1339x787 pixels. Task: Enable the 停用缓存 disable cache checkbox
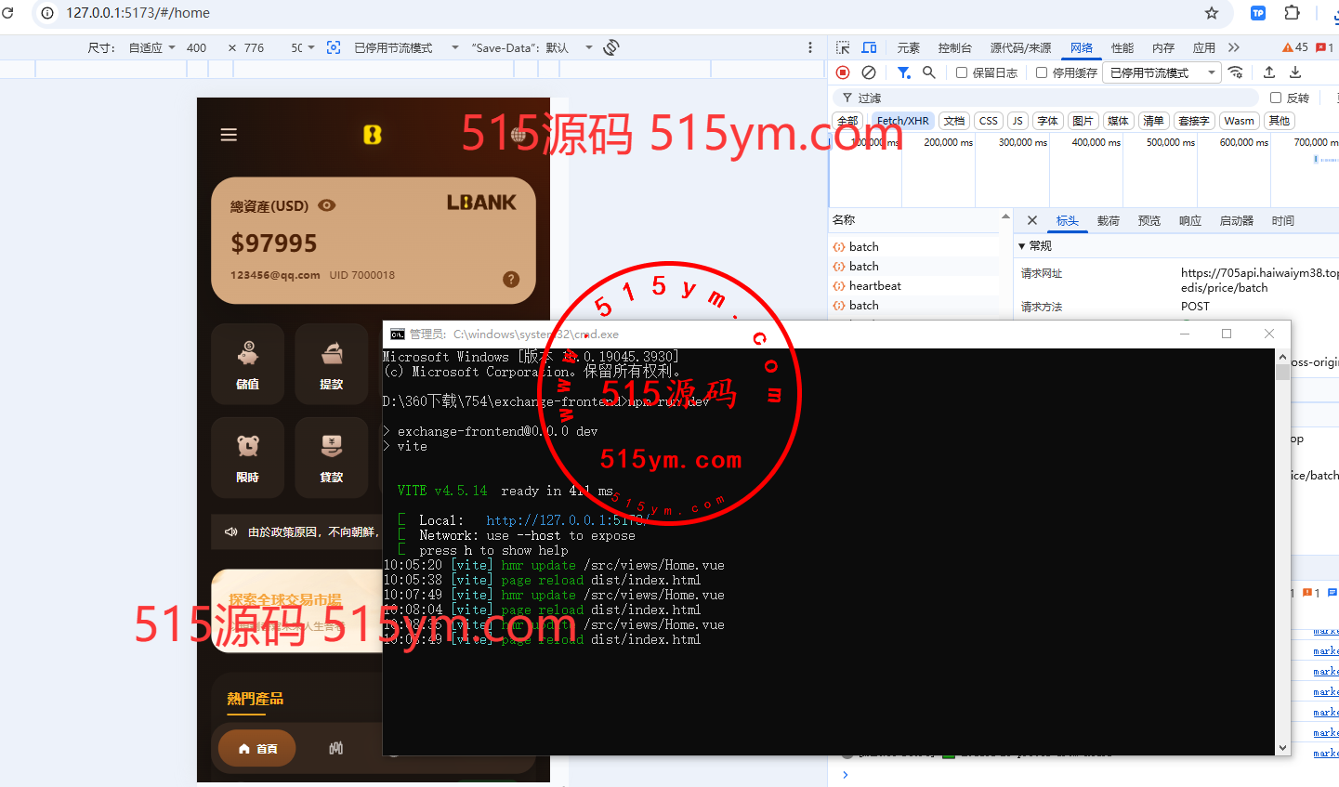click(1042, 72)
